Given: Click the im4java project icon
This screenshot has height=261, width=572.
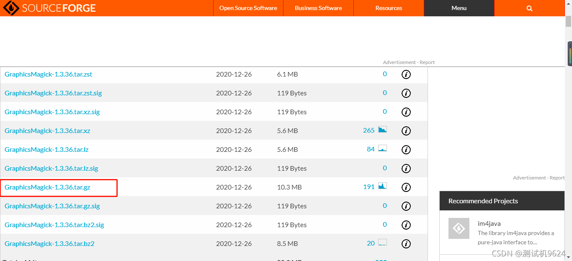Looking at the screenshot, I should [459, 228].
